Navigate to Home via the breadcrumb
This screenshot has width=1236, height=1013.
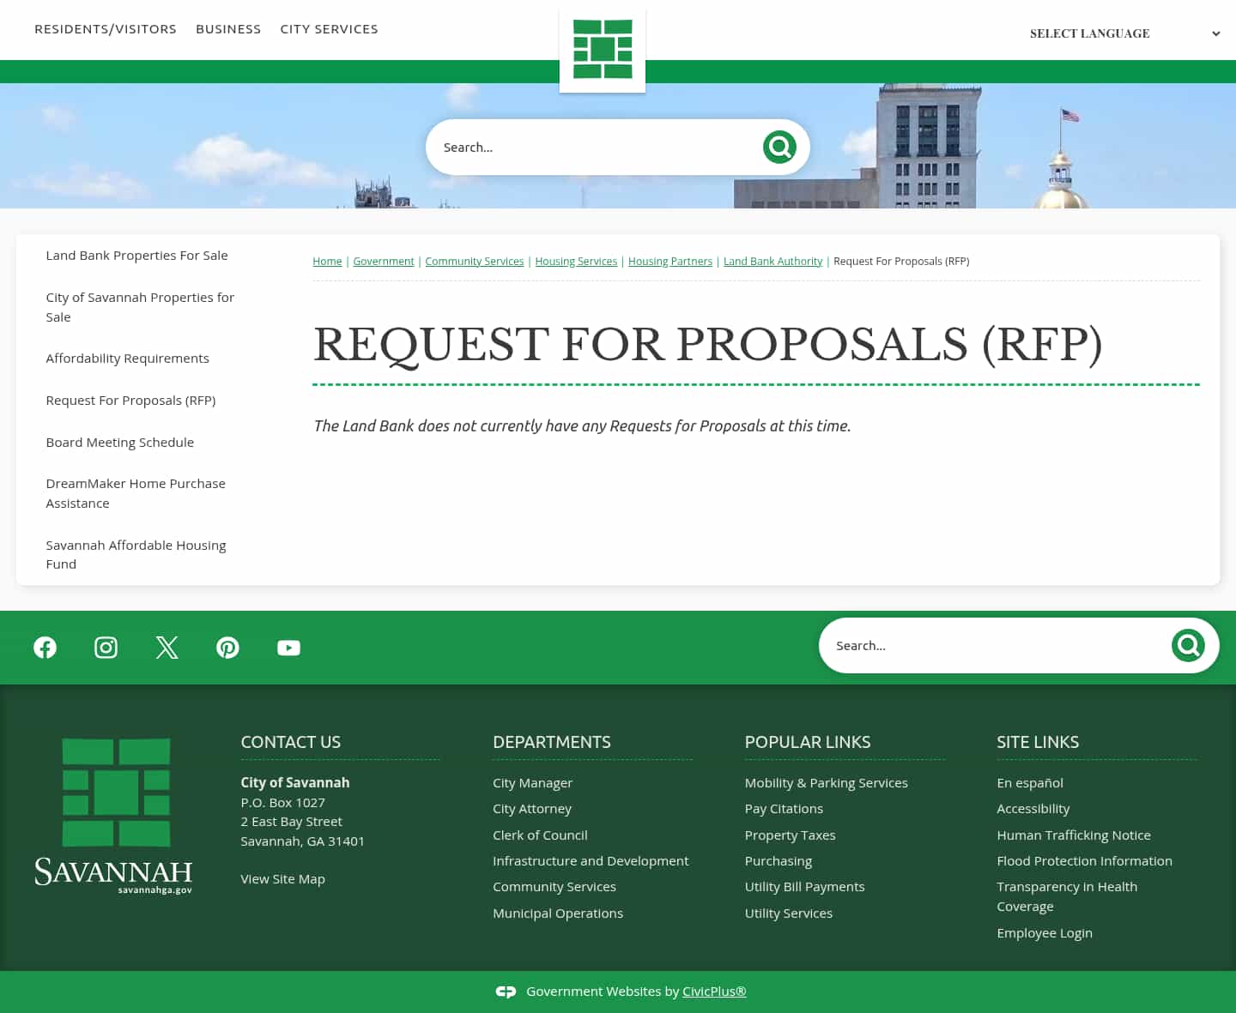(x=327, y=261)
